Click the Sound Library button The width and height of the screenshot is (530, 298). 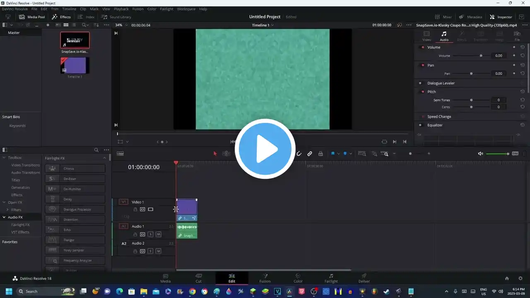116,17
